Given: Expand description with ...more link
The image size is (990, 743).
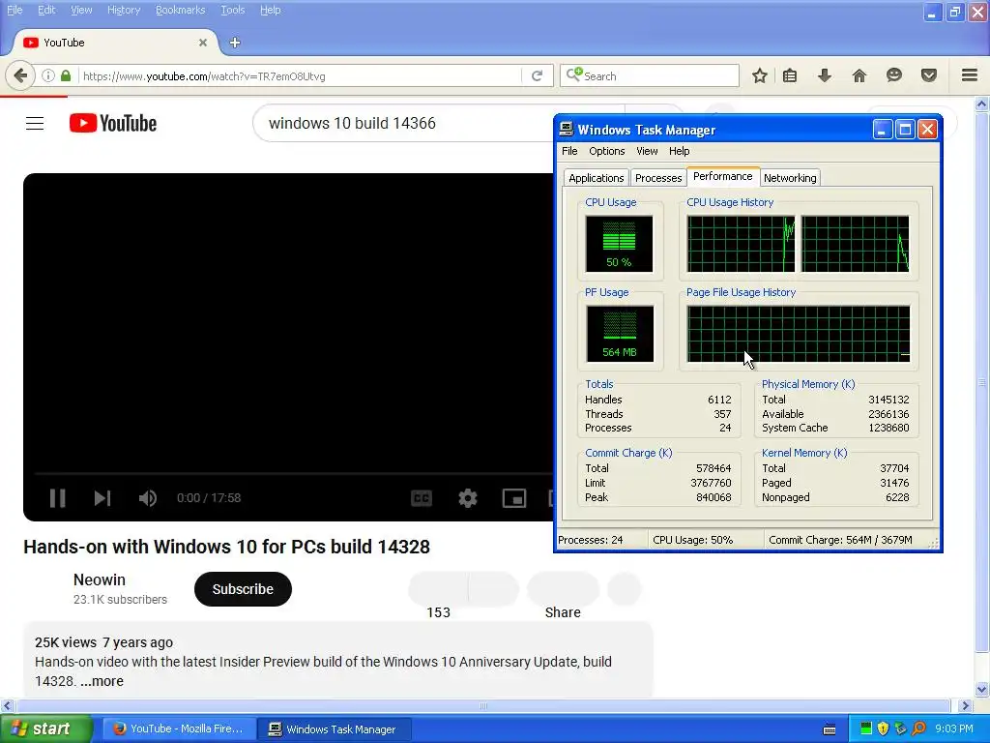Looking at the screenshot, I should (x=102, y=681).
